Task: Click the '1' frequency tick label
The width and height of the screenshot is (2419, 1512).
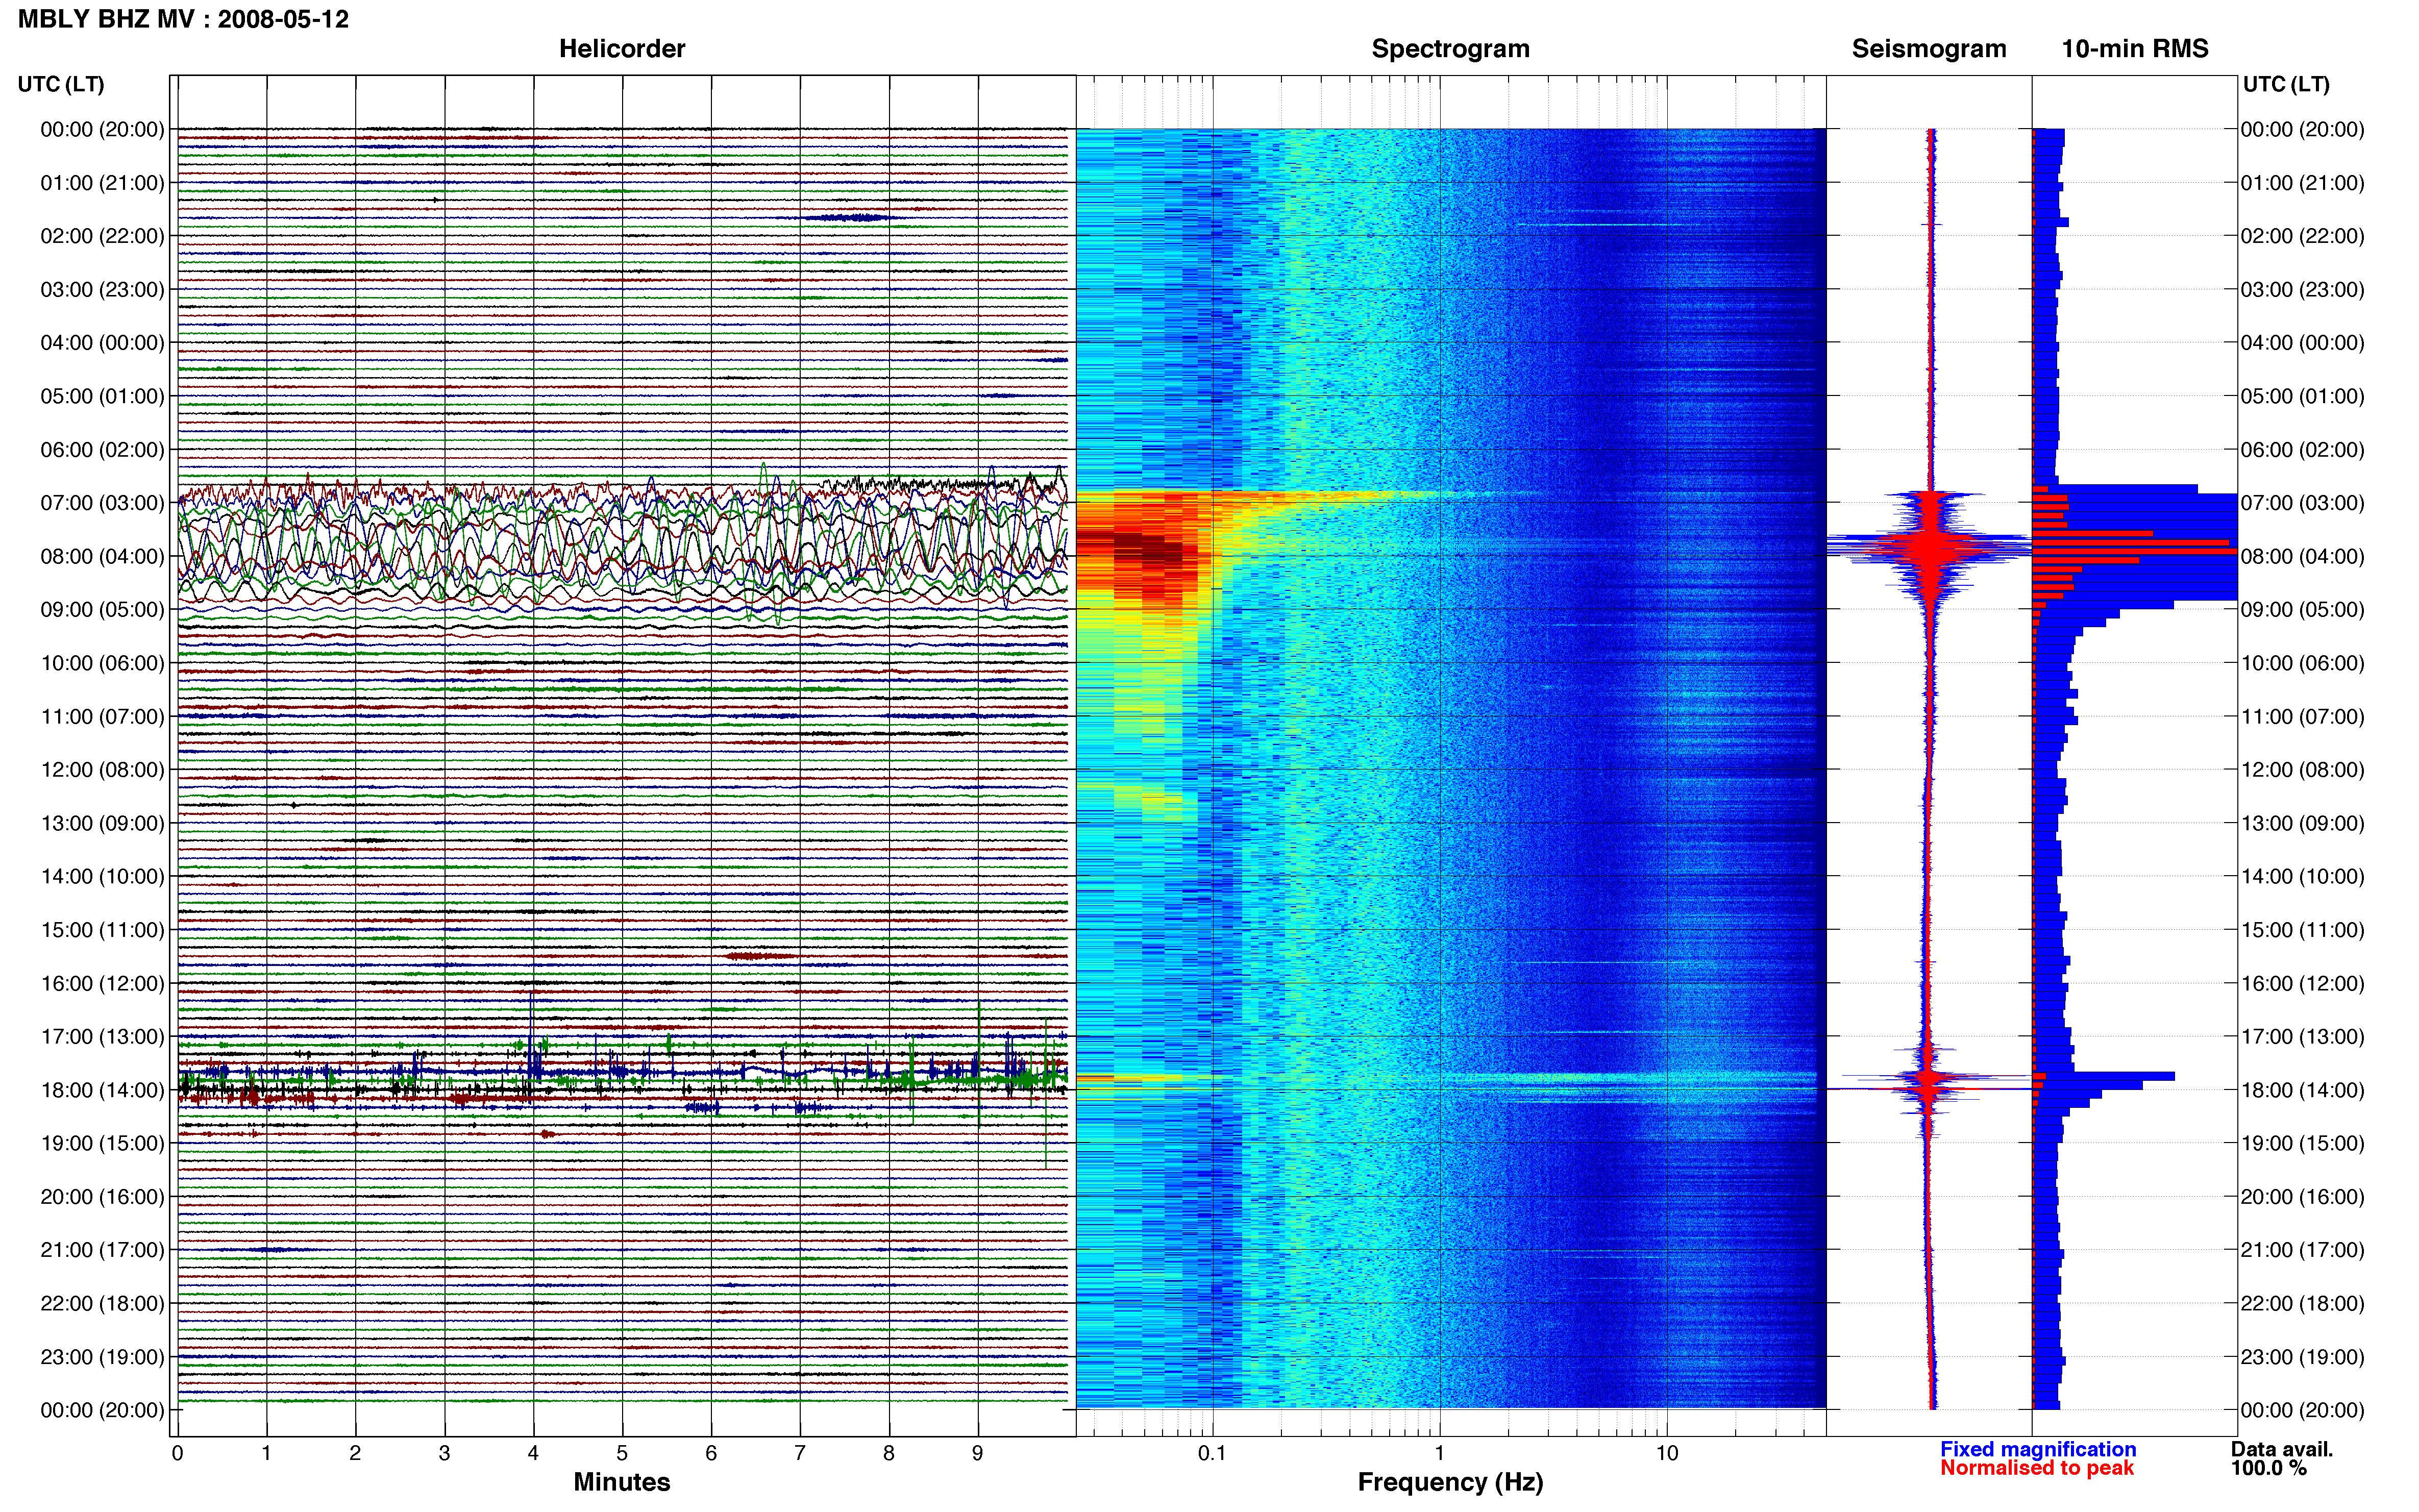Action: pos(1439,1453)
